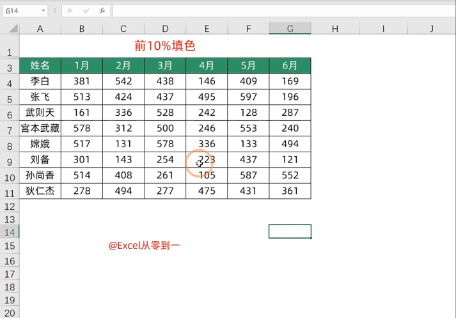The image size is (456, 318).
Task: Select column I header
Action: point(383,29)
